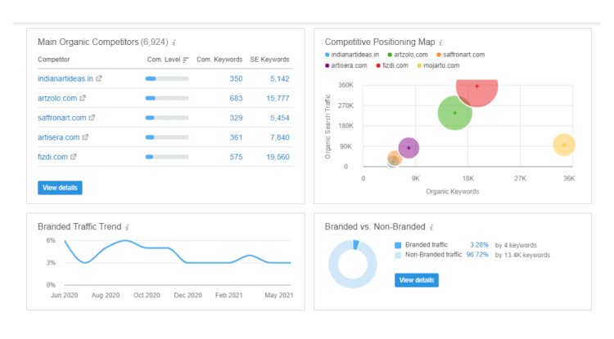Click info icon beside Branded Traffic Trend
614x339 pixels.
click(x=127, y=227)
